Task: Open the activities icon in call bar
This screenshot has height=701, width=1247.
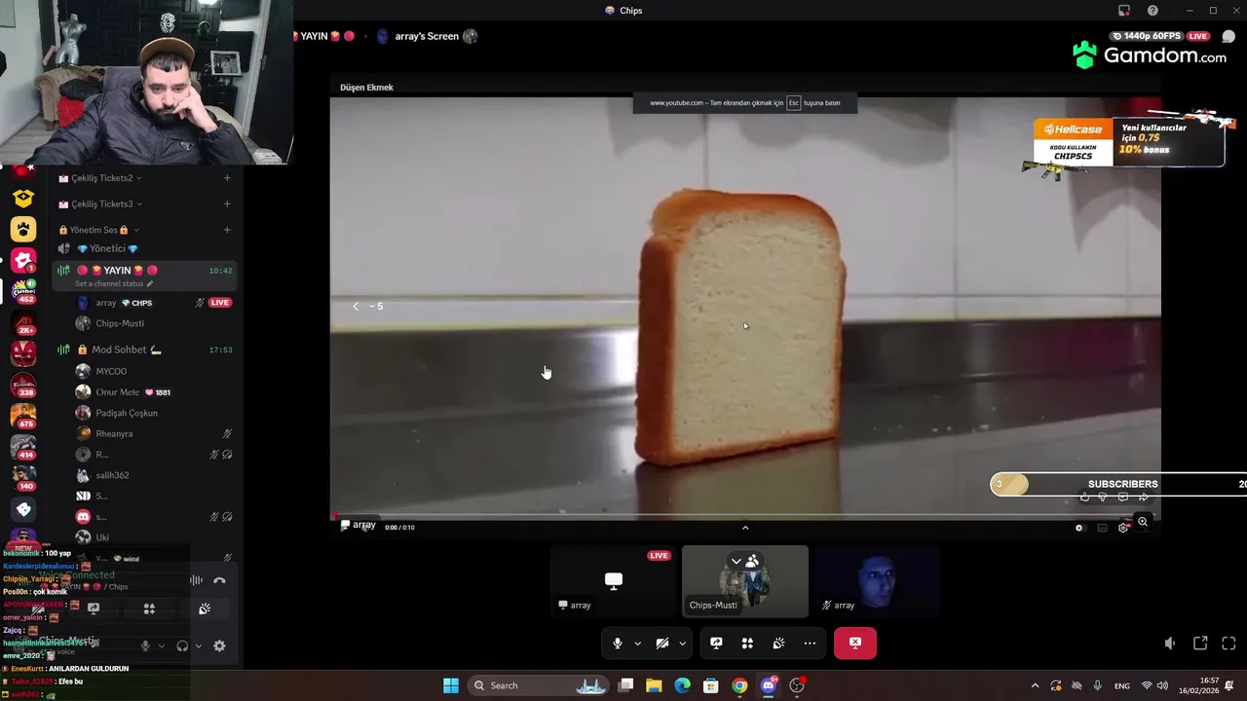Action: [x=747, y=644]
